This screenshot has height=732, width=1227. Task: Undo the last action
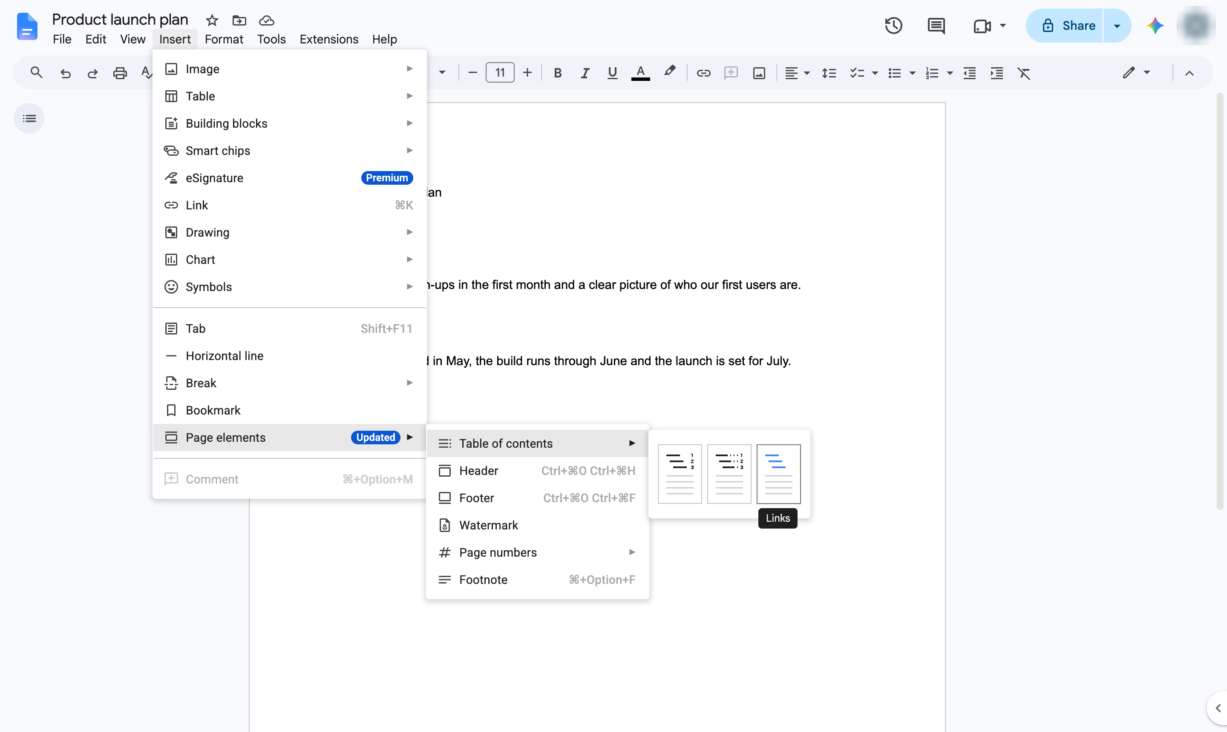tap(65, 74)
